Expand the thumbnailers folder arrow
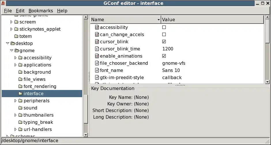The height and width of the screenshot is (145, 271). point(16,115)
